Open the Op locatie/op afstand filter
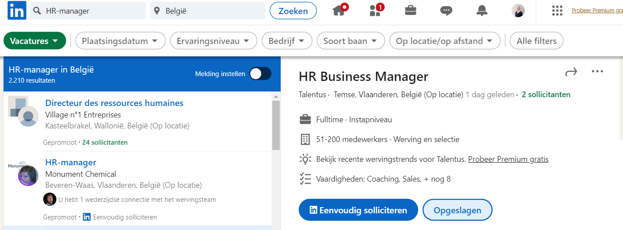This screenshot has width=623, height=230. pyautogui.click(x=445, y=41)
